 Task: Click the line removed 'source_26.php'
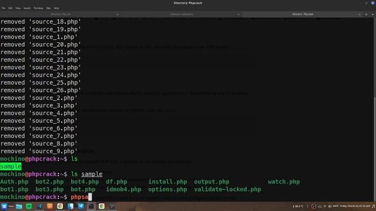pos(41,90)
